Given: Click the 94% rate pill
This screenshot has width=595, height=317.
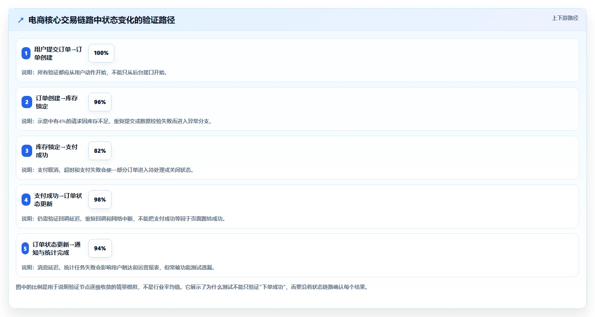Looking at the screenshot, I should pyautogui.click(x=100, y=248).
